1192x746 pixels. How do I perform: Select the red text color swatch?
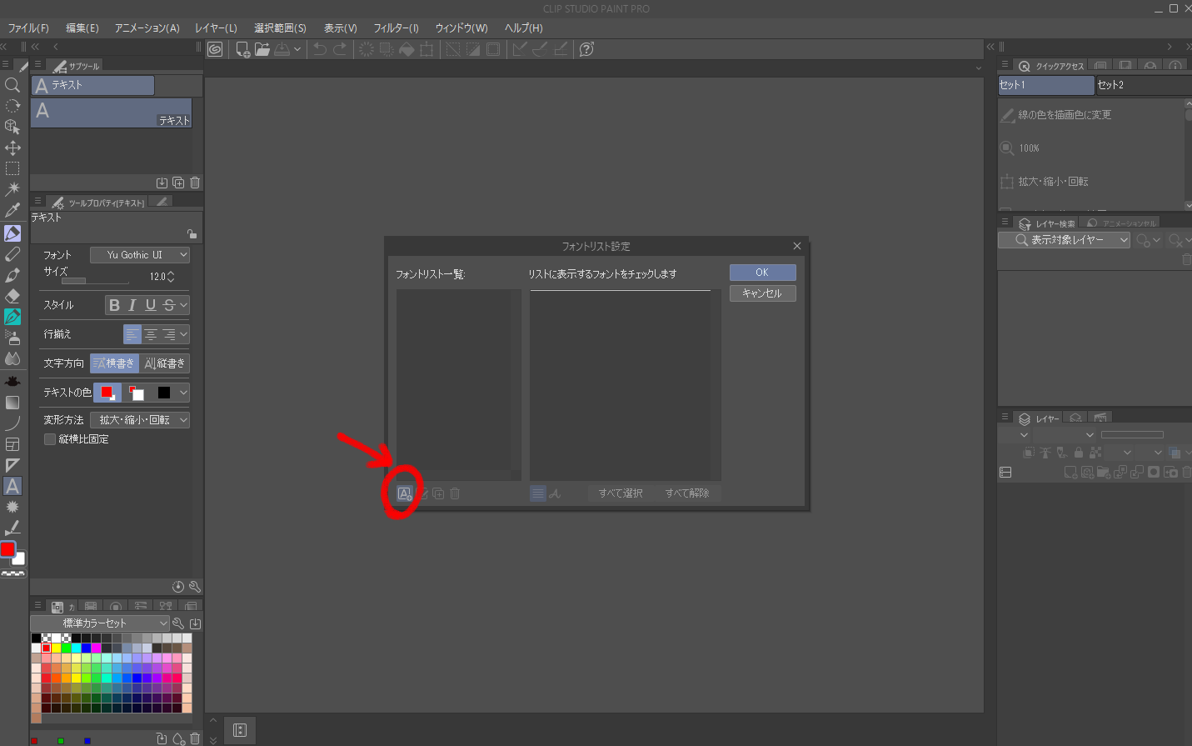coord(107,393)
